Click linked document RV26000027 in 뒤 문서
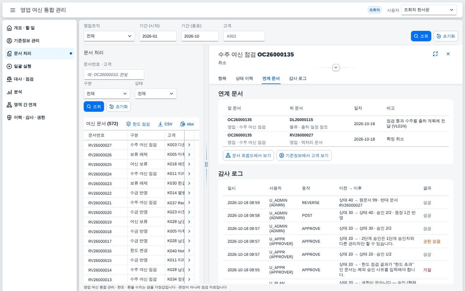 301,135
